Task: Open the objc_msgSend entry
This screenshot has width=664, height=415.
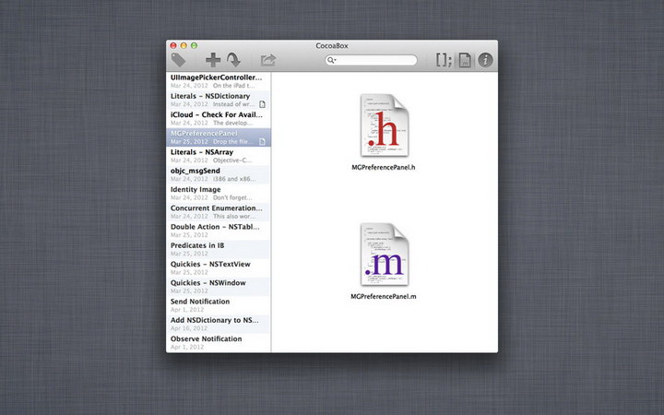Action: coord(219,174)
